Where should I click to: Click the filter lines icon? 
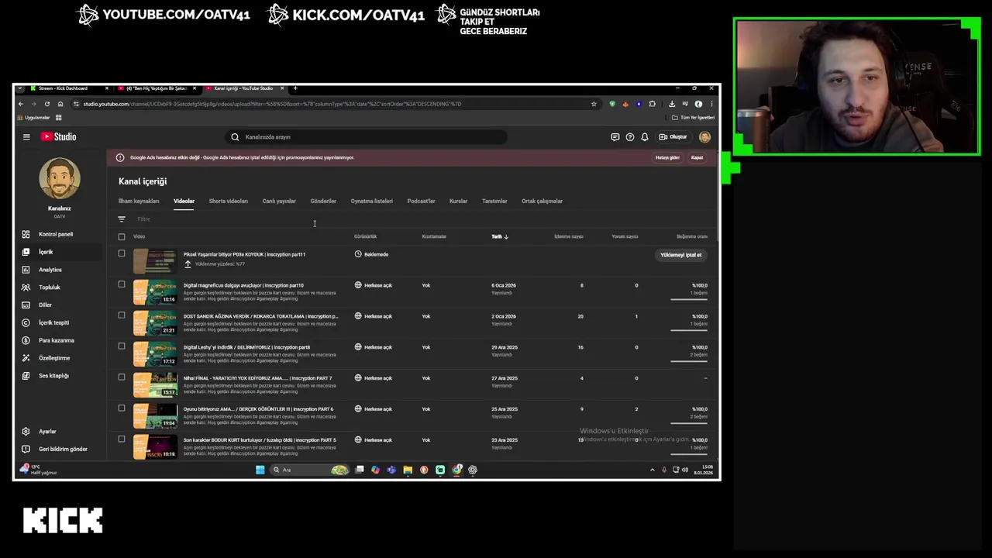122,219
